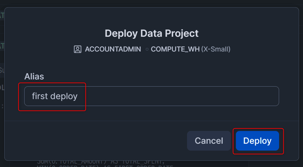303x167 pixels.
Task: Cancel the deploy dialog
Action: coord(209,141)
